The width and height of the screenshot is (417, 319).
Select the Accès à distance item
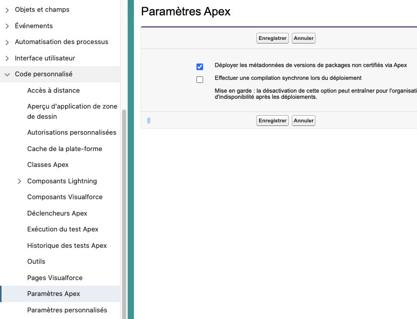[54, 90]
